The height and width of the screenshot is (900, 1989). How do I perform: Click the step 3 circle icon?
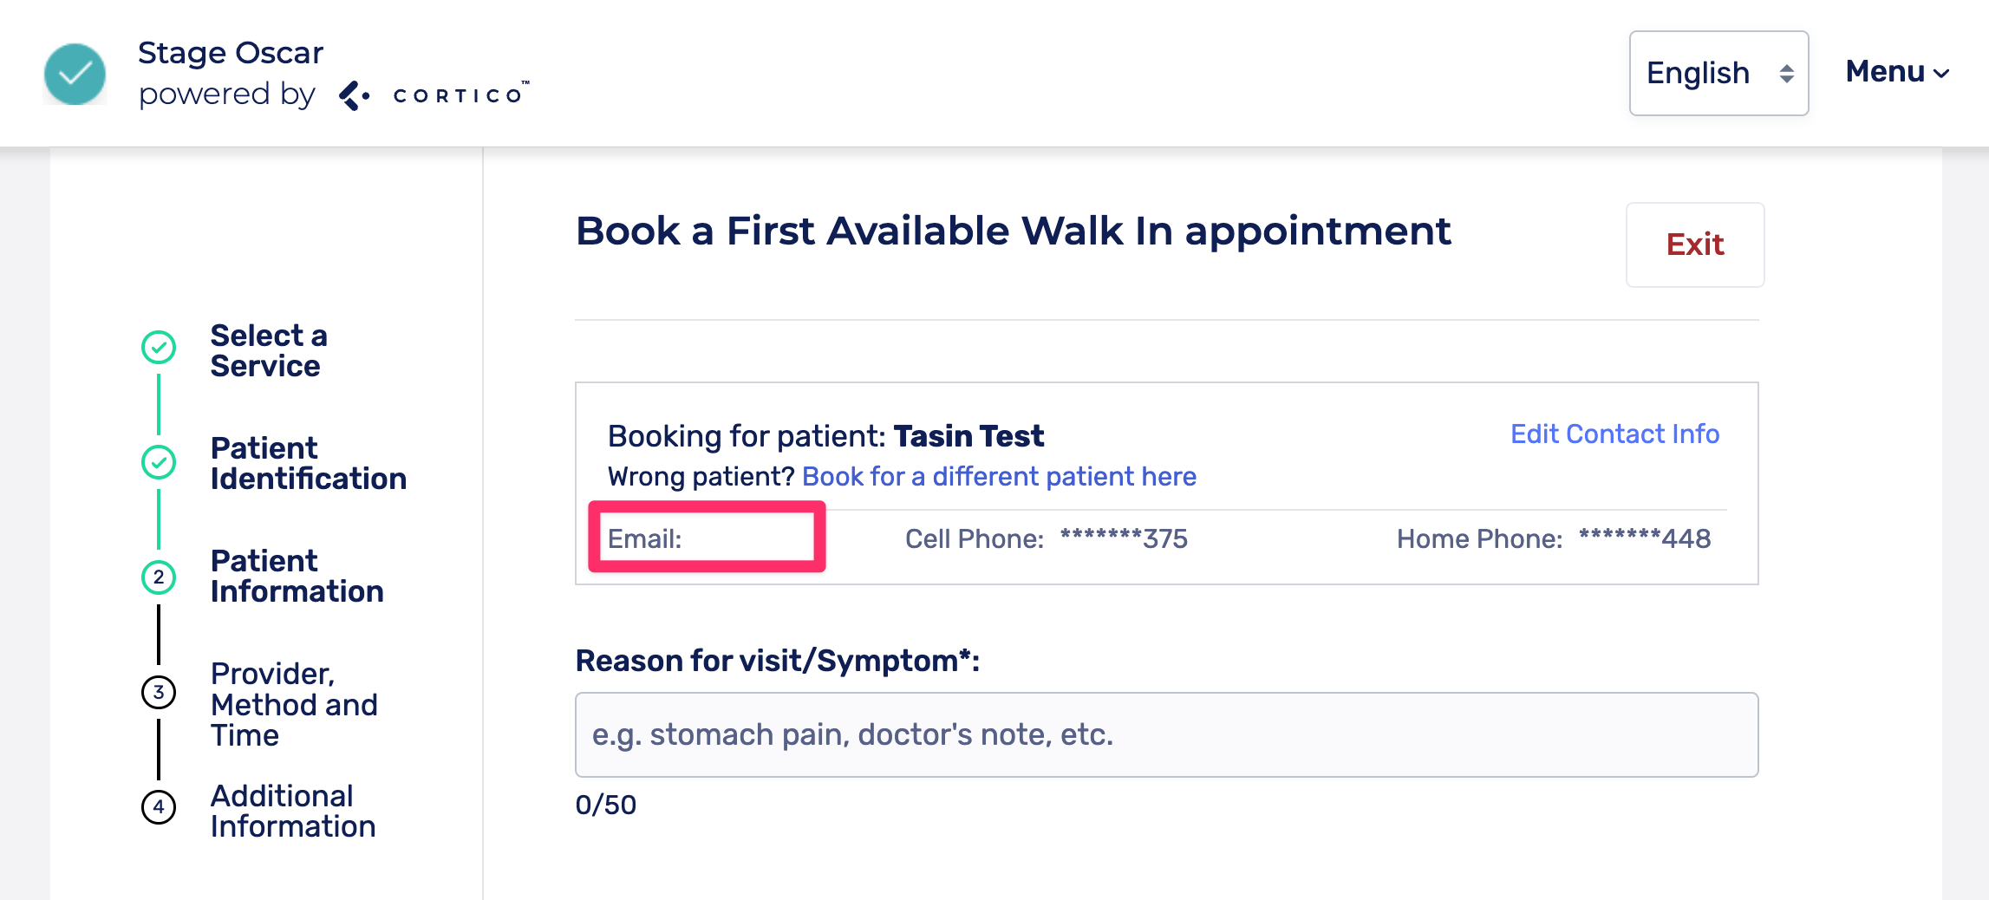coord(159,692)
